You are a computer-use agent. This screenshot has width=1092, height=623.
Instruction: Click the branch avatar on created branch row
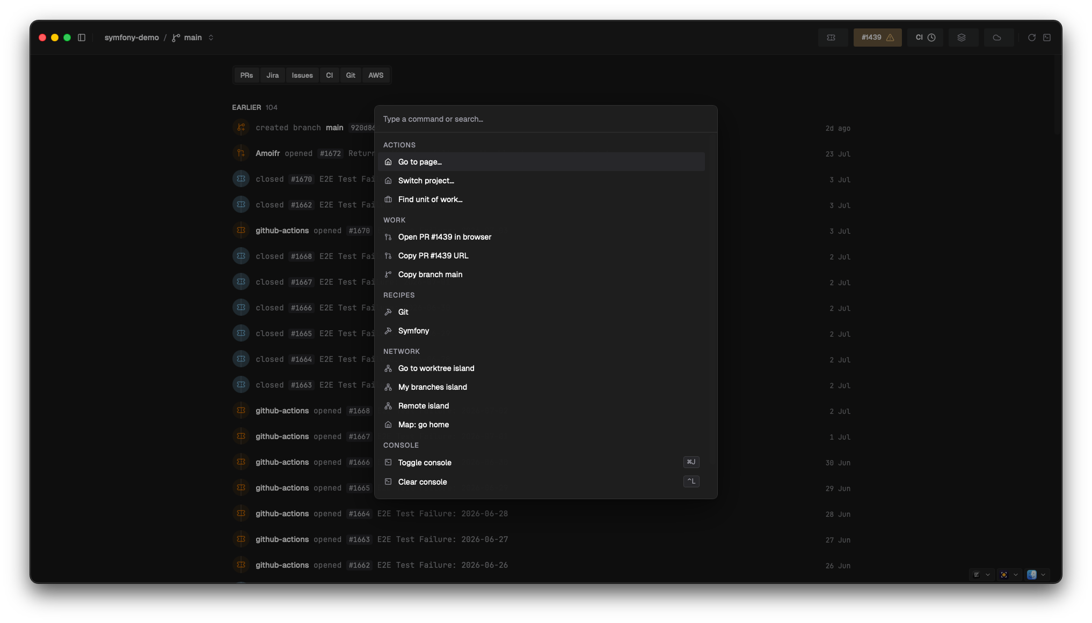click(241, 128)
